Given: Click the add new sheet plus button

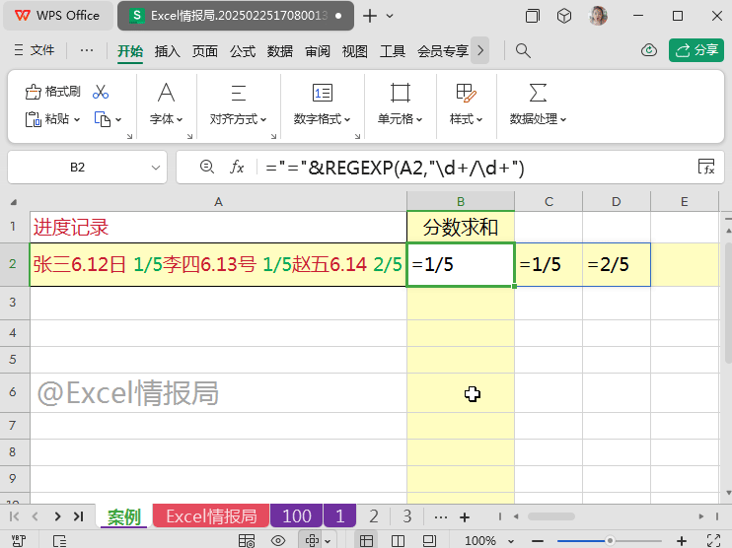Looking at the screenshot, I should coord(465,516).
